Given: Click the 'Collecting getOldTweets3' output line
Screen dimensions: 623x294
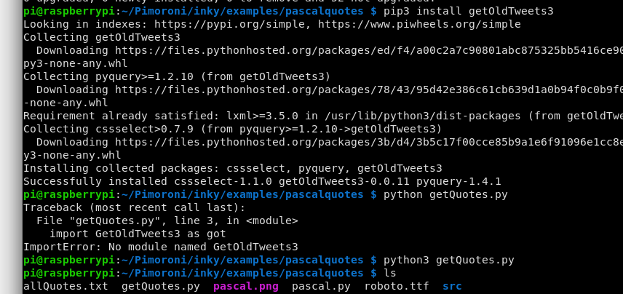Looking at the screenshot, I should (102, 37).
